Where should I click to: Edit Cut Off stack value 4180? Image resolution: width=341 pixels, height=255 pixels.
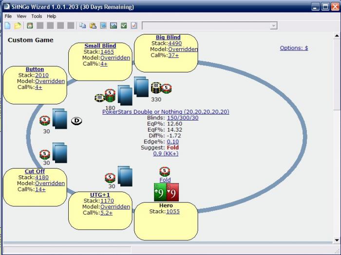[42, 177]
